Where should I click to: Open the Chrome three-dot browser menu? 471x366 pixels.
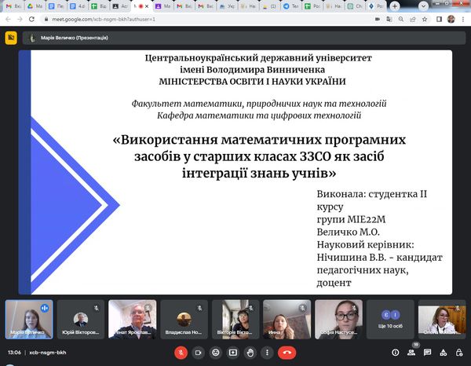click(462, 17)
